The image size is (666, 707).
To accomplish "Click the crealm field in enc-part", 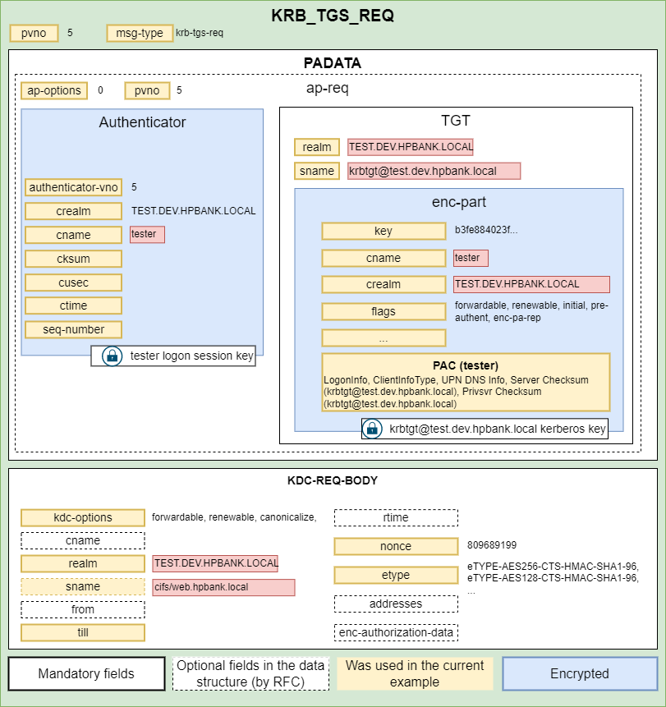I will click(384, 284).
